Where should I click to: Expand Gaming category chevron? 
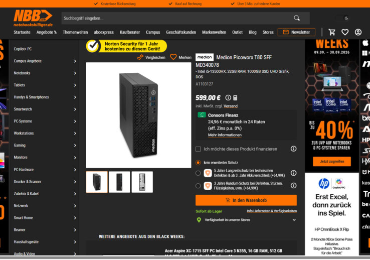[75, 146]
